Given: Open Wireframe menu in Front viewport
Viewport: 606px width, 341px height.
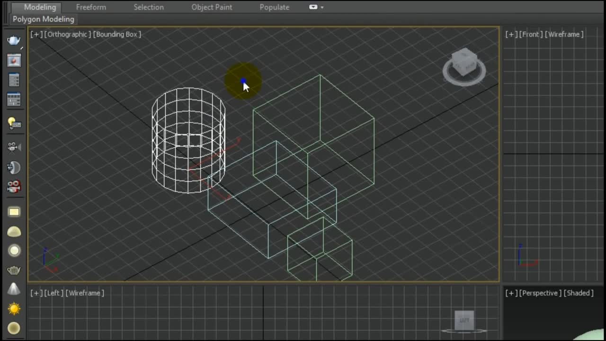Looking at the screenshot, I should pos(564,34).
